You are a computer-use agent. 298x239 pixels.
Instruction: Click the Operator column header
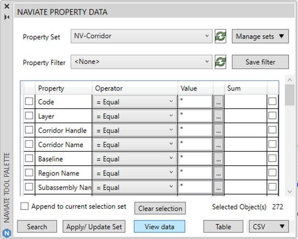[x=135, y=88]
